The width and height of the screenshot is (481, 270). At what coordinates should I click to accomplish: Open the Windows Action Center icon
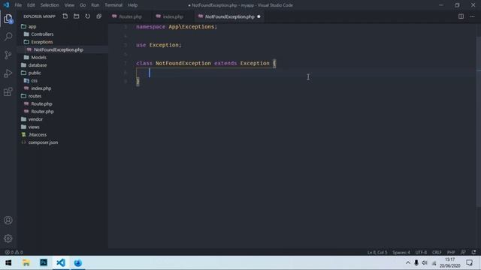(469, 262)
